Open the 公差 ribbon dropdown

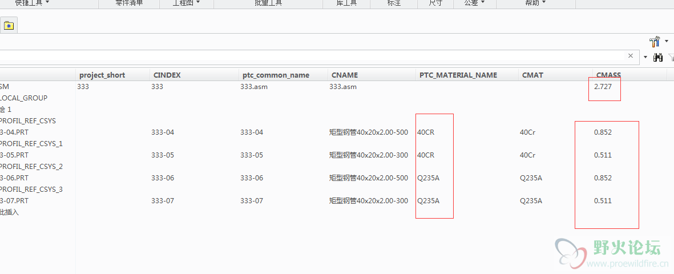pos(475,3)
